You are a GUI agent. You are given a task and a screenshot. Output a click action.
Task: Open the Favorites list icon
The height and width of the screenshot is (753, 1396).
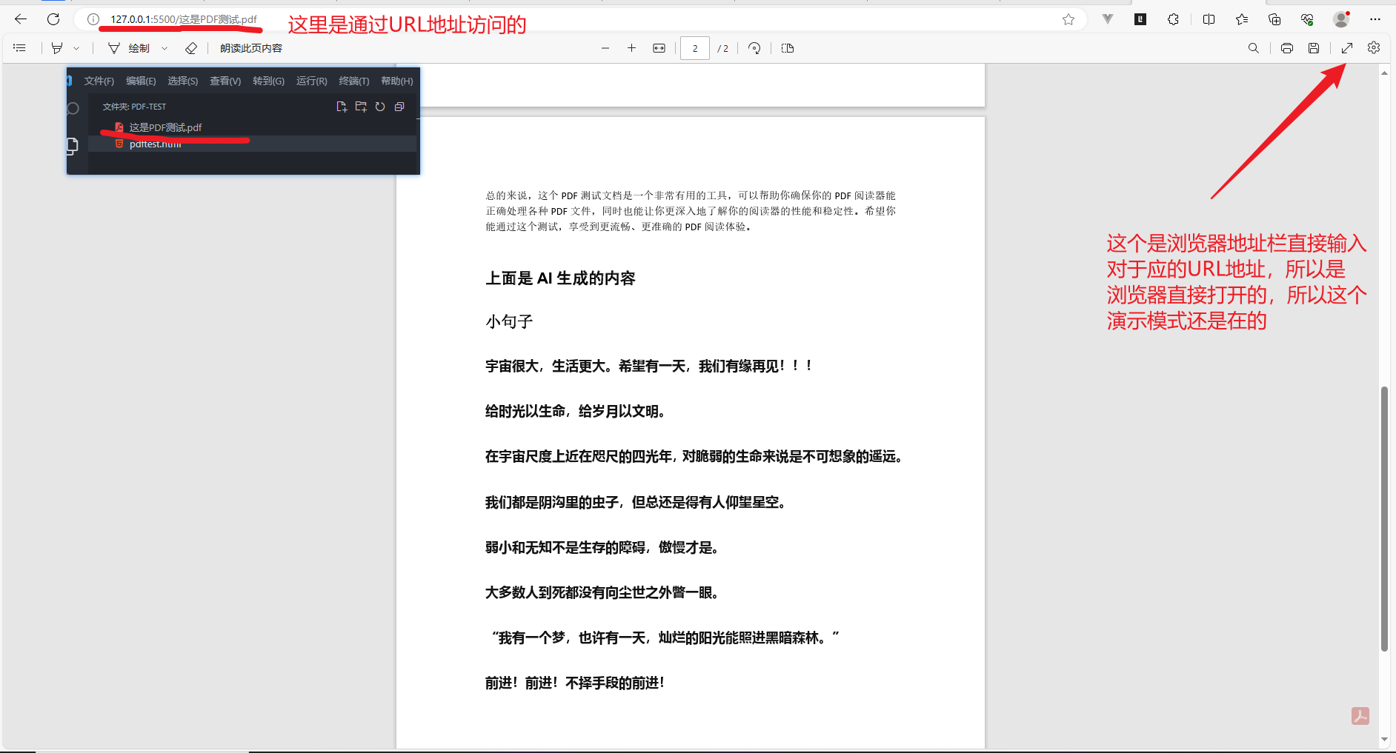pyautogui.click(x=1242, y=19)
